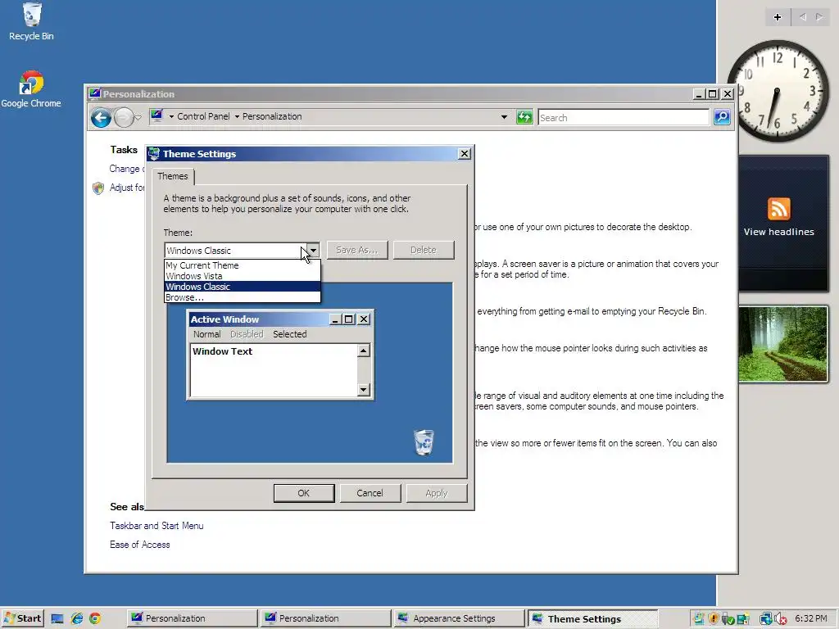Viewport: 839px width, 629px height.
Task: Select the Themes tab
Action: (x=172, y=177)
